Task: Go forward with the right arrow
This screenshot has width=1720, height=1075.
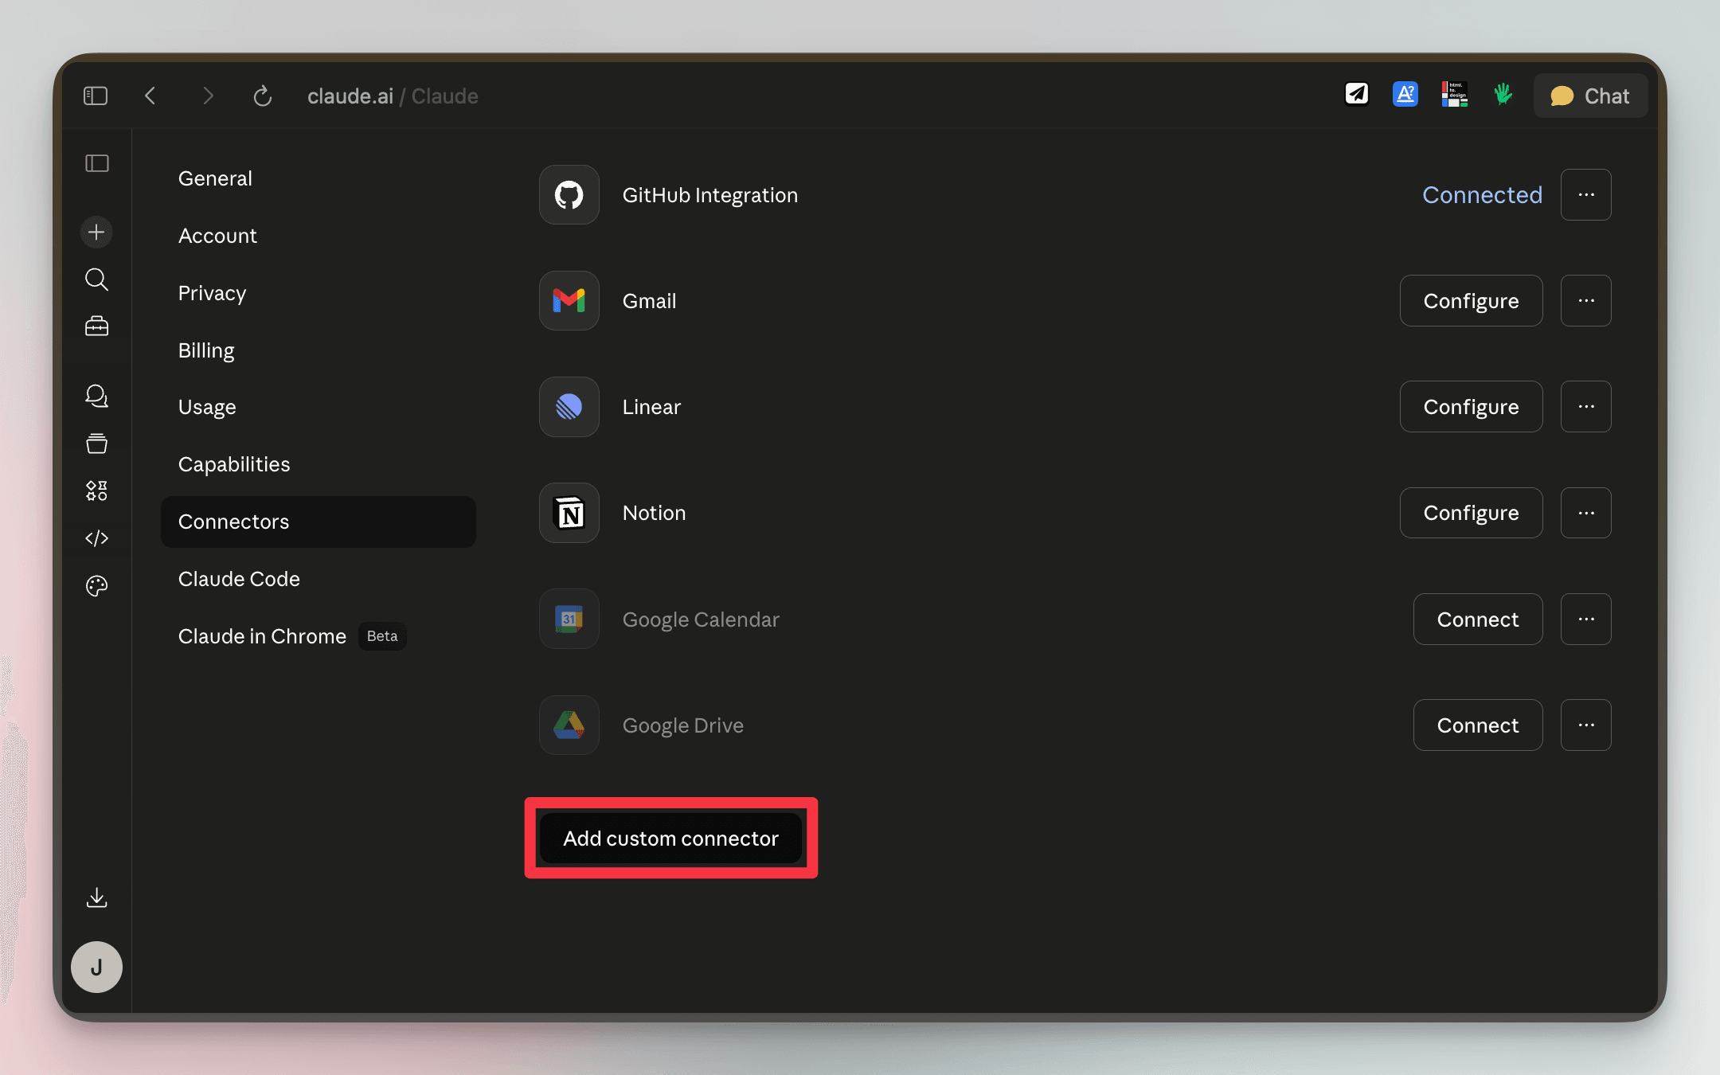Action: (x=208, y=96)
